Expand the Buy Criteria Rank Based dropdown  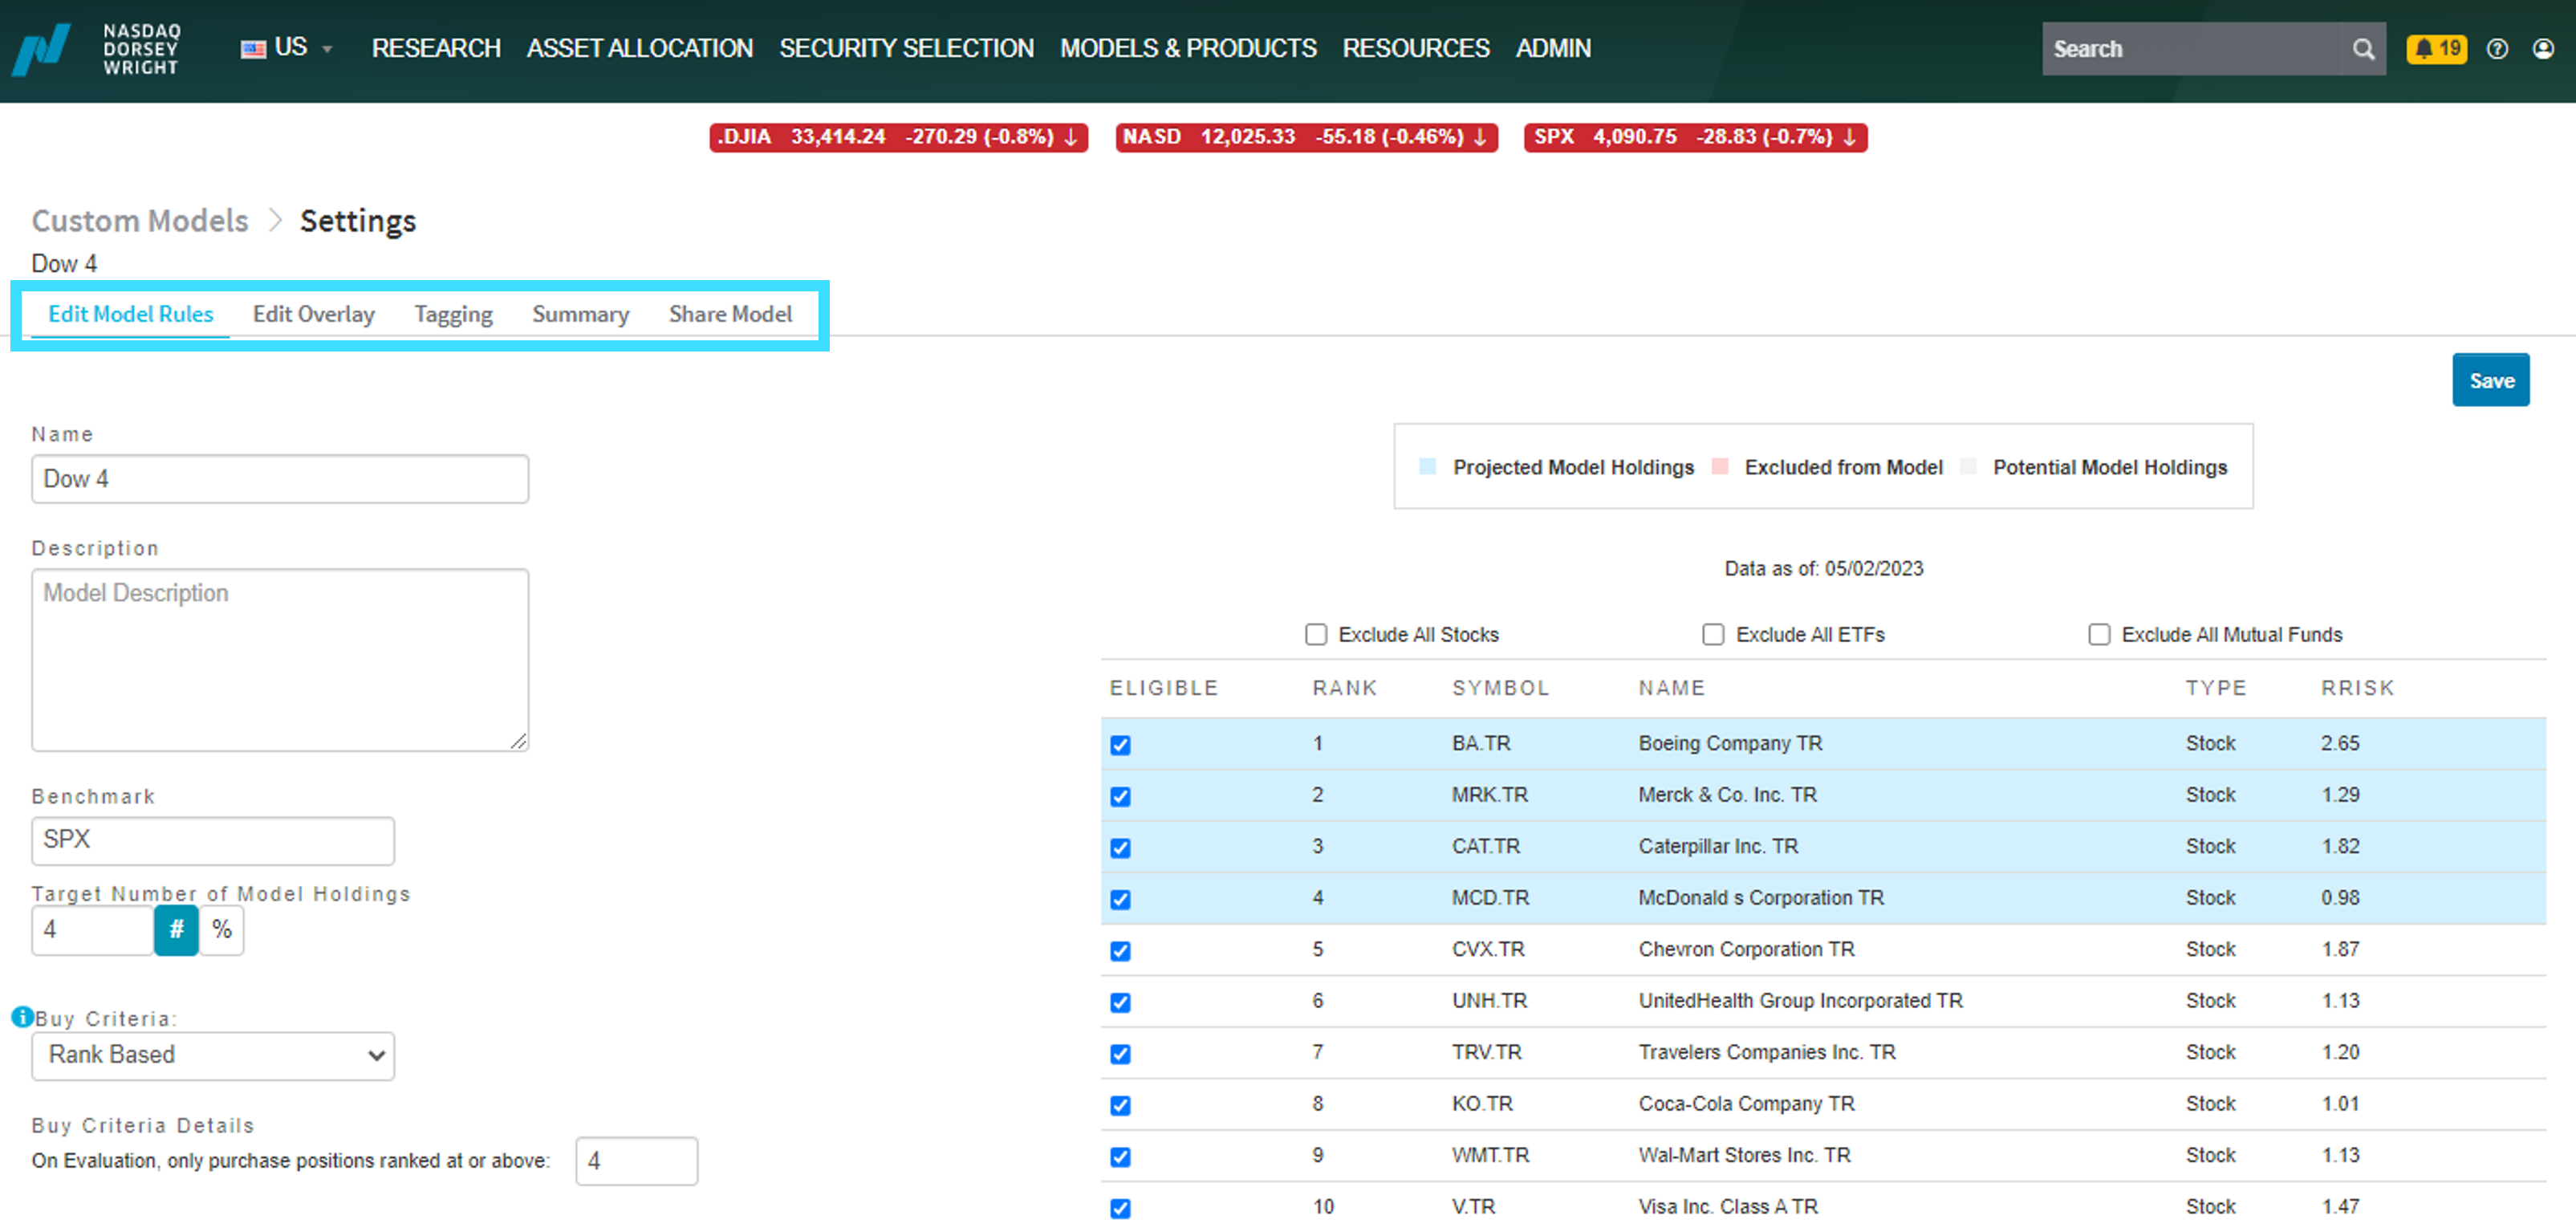[x=213, y=1056]
